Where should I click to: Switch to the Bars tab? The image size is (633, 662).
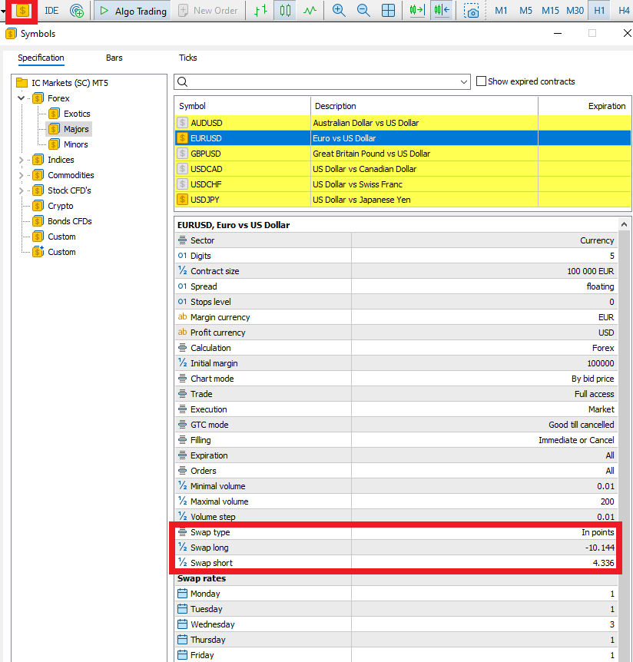[x=114, y=58]
